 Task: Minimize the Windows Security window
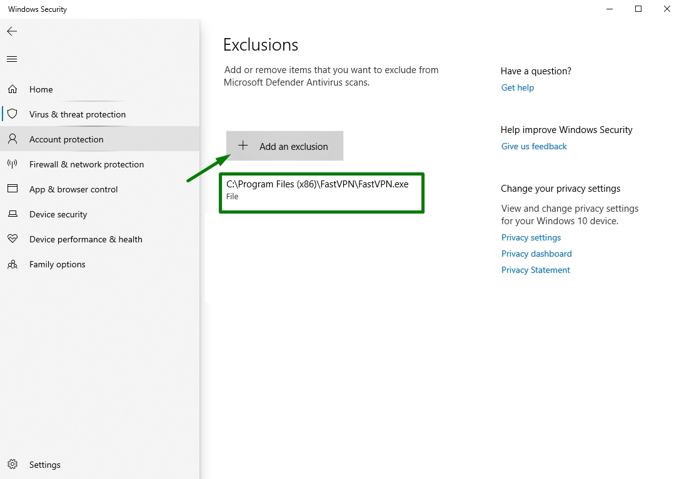[x=610, y=9]
